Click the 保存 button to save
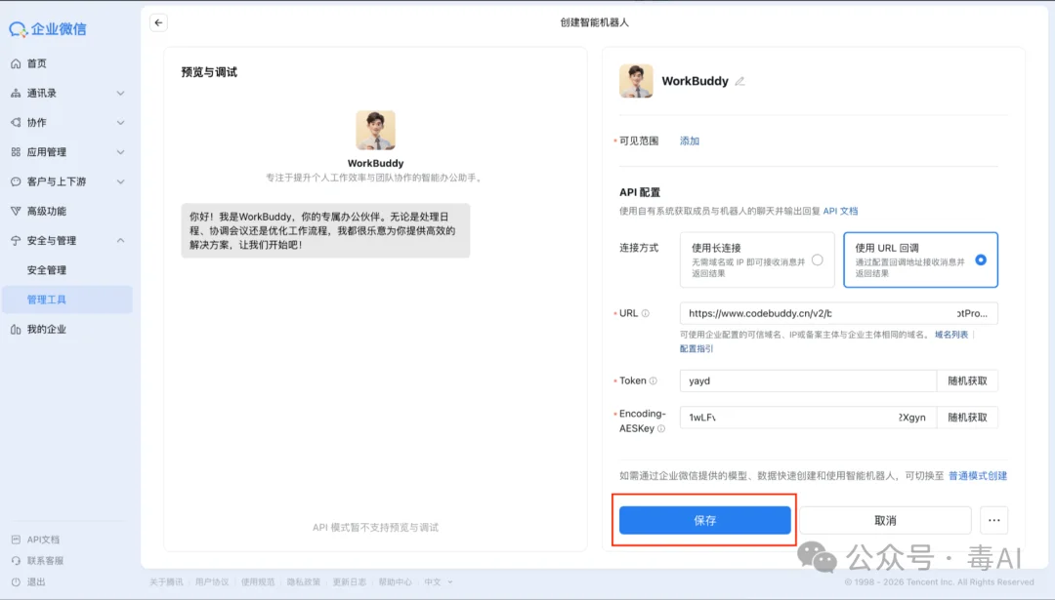1055x600 pixels. point(704,520)
